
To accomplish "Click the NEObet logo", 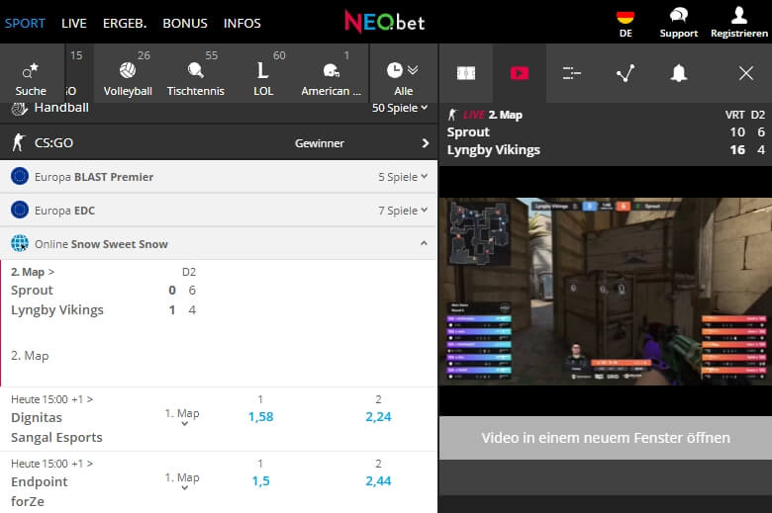I will [385, 22].
